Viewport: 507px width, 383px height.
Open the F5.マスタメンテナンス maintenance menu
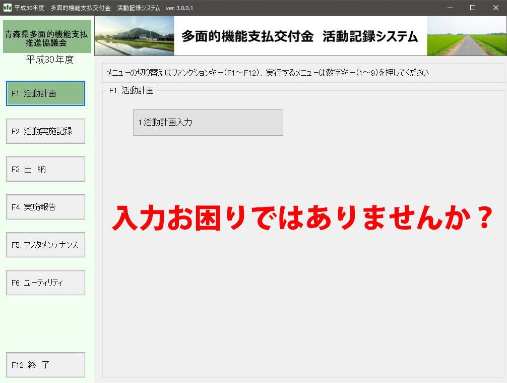[x=45, y=244]
